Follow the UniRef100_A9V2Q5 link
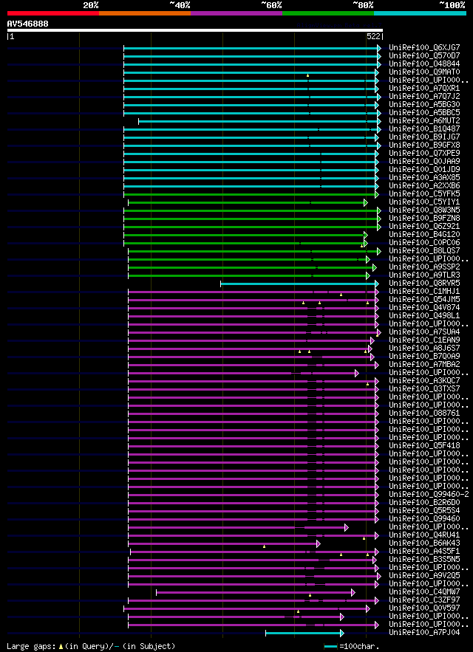The width and height of the screenshot is (473, 652). [x=424, y=574]
